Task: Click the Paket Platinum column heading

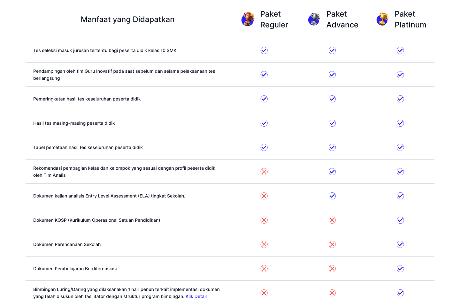Action: tap(410, 19)
